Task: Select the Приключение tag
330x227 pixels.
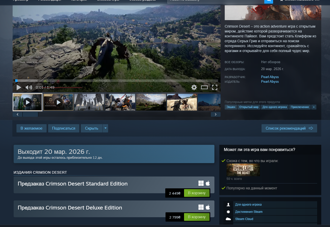Action: 300,107
